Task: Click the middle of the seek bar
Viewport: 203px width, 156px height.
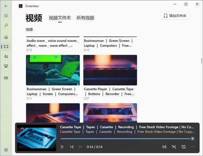Action: tap(127, 139)
